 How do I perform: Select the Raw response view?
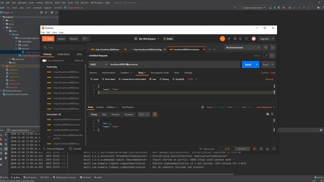pos(104,115)
